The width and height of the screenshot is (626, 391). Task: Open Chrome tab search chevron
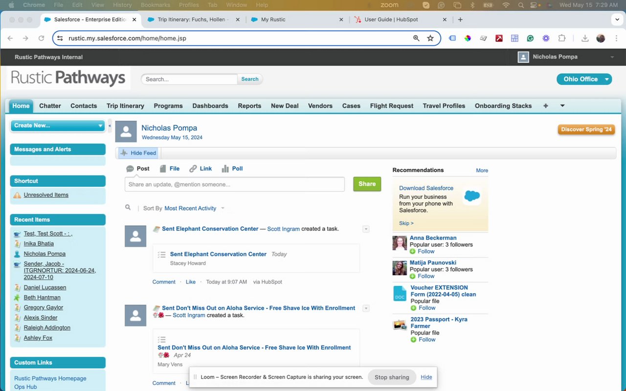point(617,20)
